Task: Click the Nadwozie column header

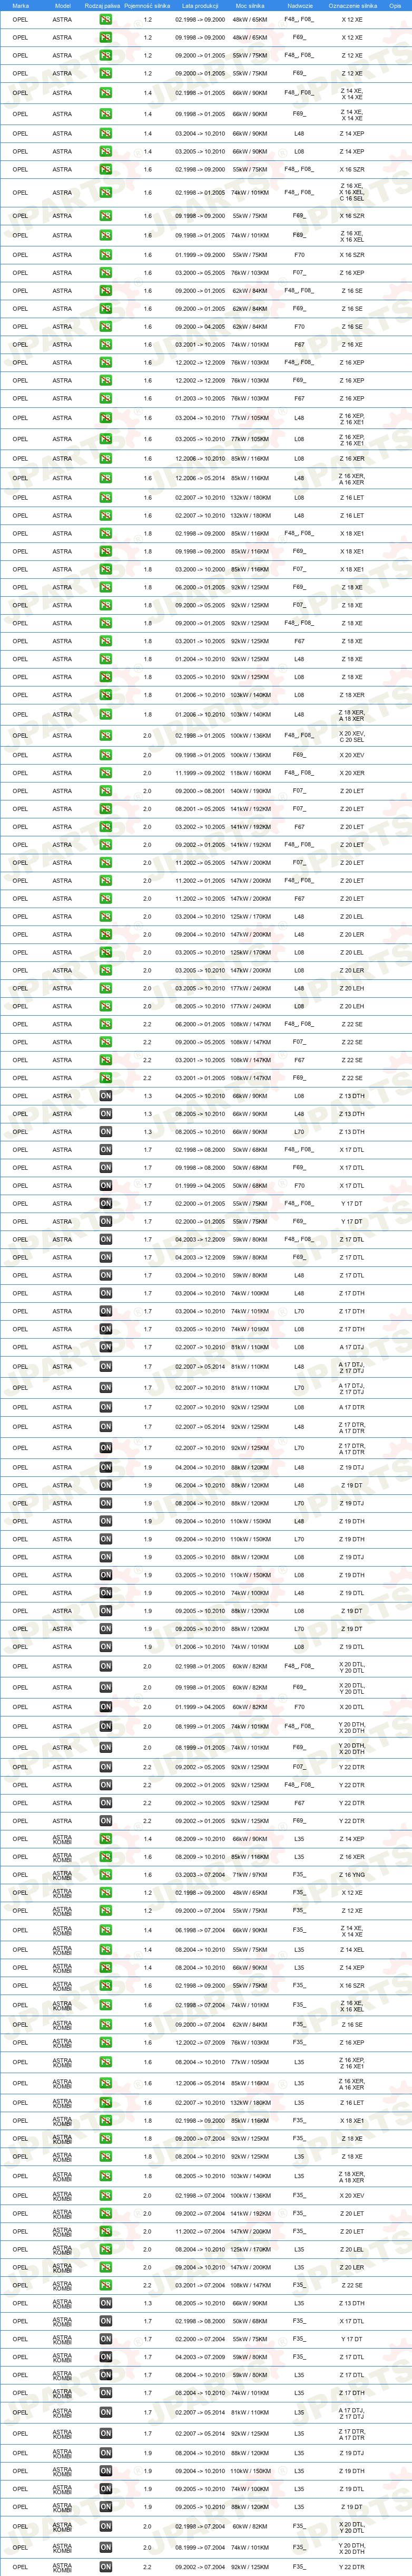Action: coord(299,5)
